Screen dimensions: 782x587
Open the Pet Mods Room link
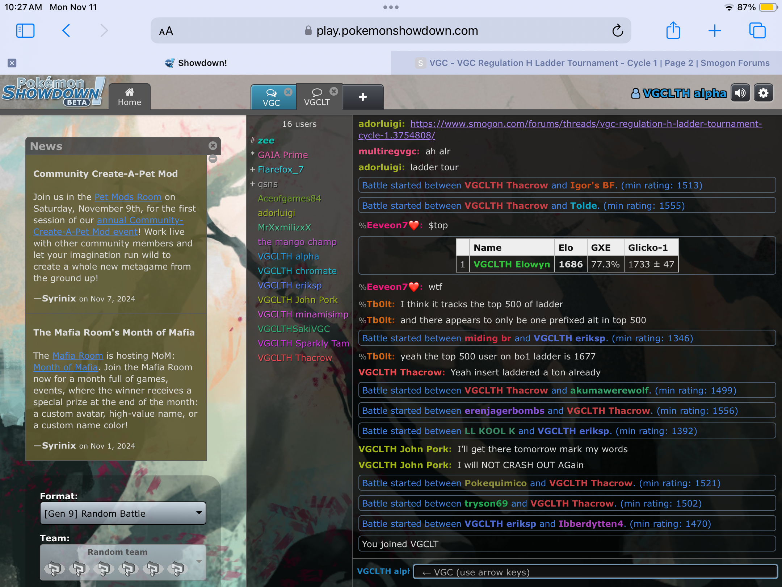click(128, 197)
